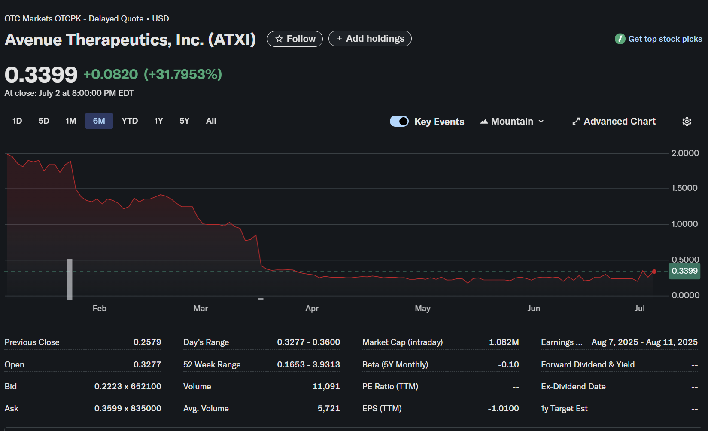The image size is (708, 431).
Task: Select the 6M time range
Action: (99, 121)
